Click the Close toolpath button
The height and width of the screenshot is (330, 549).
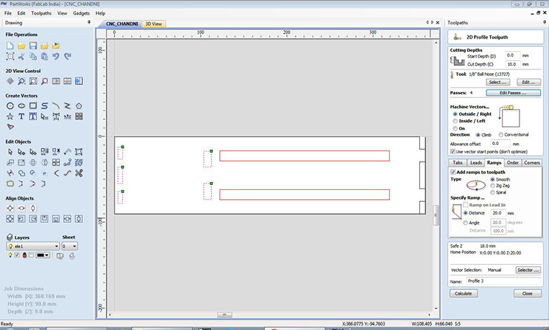click(x=527, y=294)
